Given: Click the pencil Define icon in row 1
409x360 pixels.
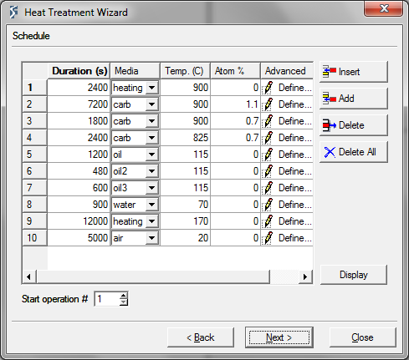Looking at the screenshot, I should point(268,88).
